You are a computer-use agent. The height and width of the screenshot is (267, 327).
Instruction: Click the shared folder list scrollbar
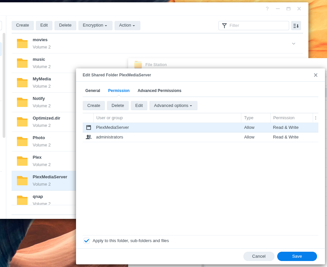point(4,85)
